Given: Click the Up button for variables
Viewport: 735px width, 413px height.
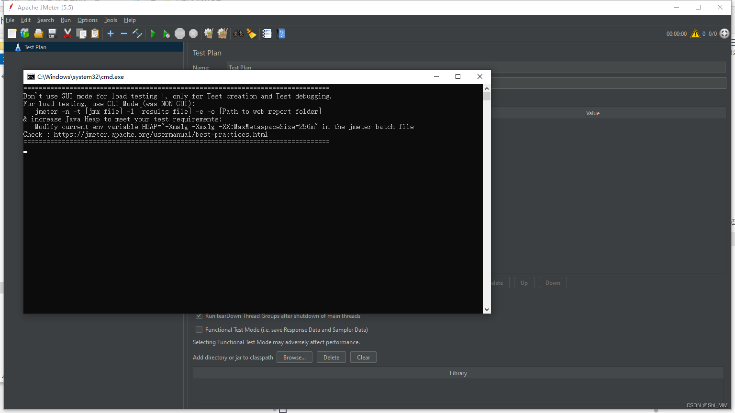Looking at the screenshot, I should click(x=524, y=283).
